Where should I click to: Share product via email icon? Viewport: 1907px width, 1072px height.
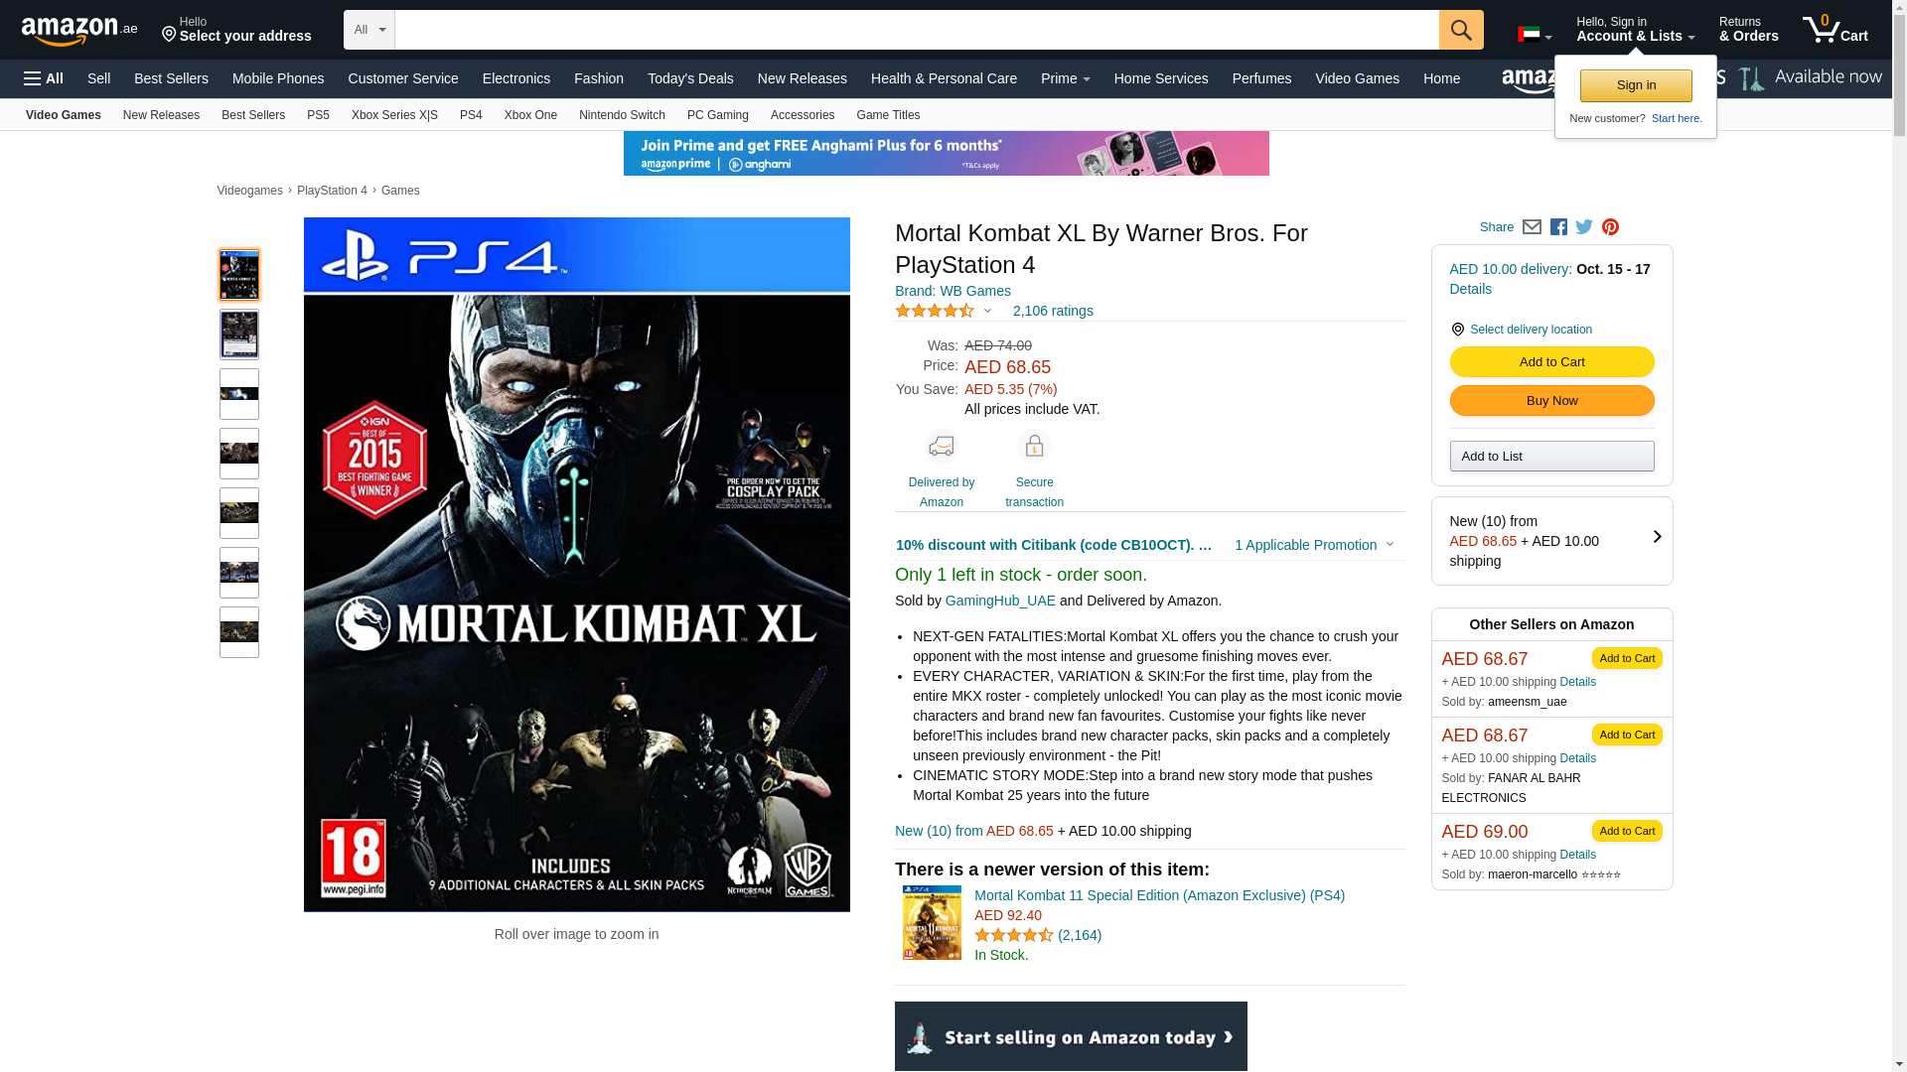tap(1532, 227)
